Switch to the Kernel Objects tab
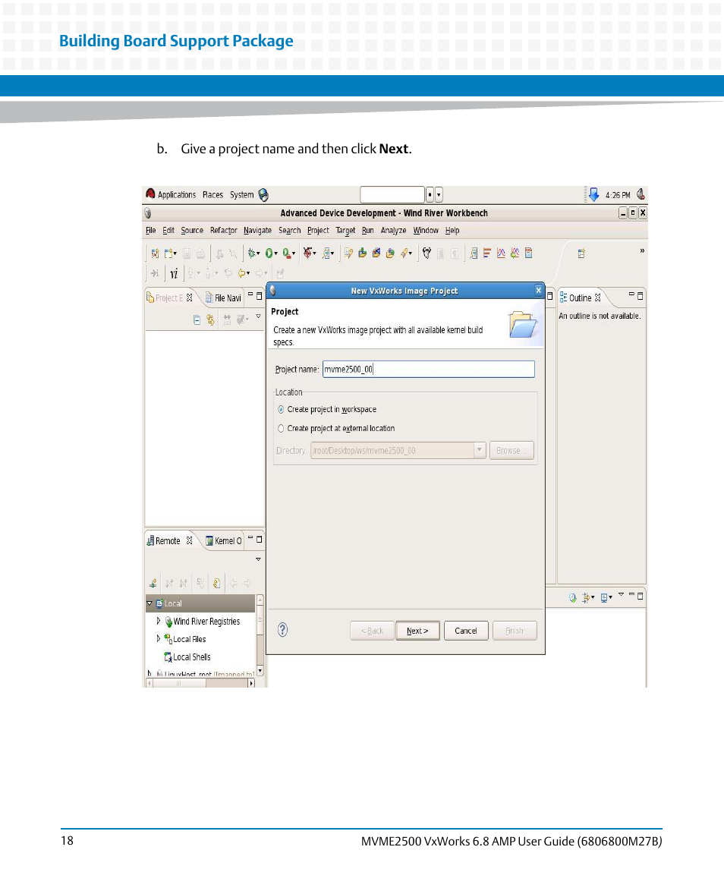Screen dimensions: 724x869 [x=223, y=540]
